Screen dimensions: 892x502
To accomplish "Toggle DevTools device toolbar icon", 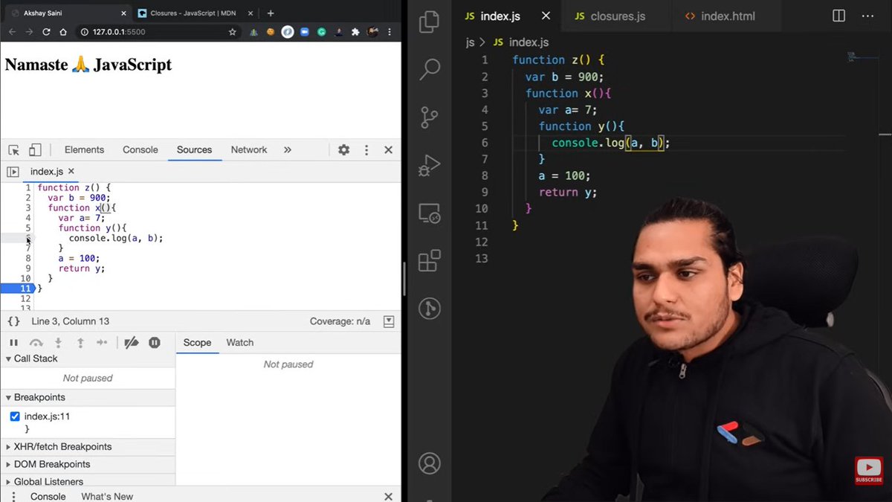I will pos(35,149).
